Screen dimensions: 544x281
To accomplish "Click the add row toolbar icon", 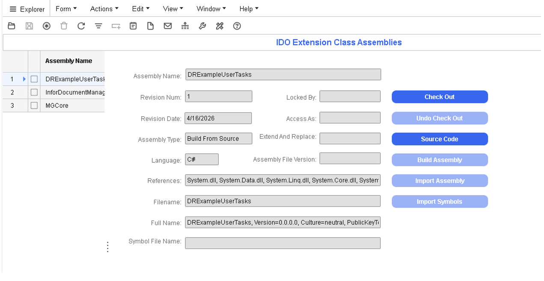I will (x=116, y=26).
